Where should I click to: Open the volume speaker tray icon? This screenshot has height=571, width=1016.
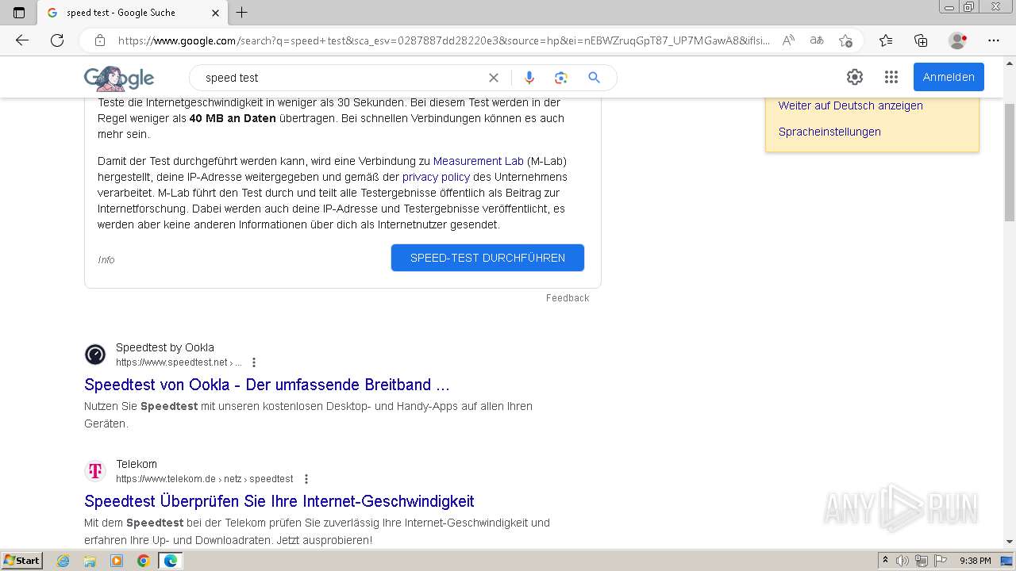pos(902,561)
